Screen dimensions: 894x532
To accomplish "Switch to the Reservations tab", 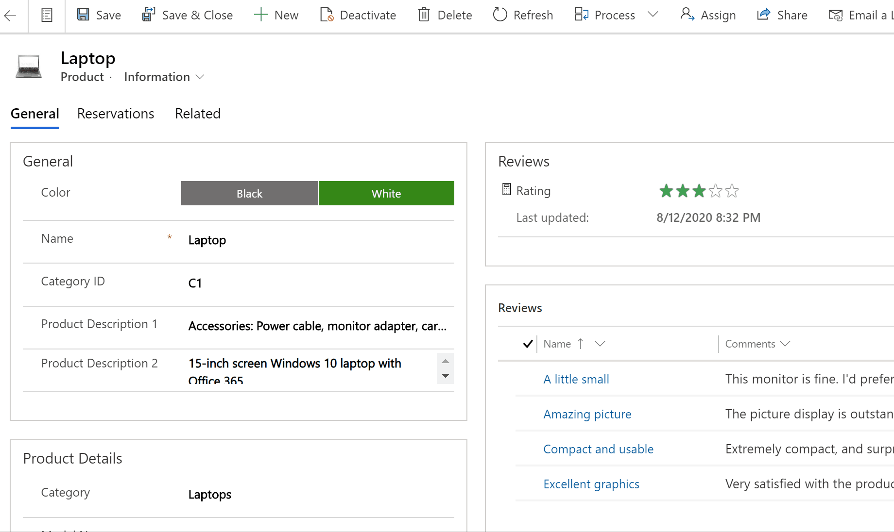I will coord(115,114).
